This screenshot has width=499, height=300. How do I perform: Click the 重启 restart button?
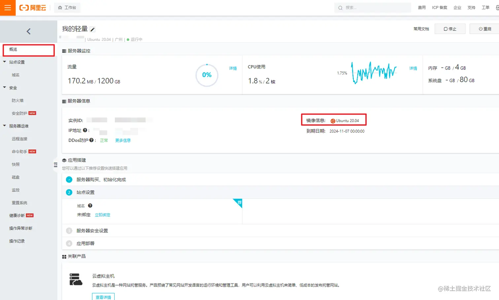coord(484,29)
